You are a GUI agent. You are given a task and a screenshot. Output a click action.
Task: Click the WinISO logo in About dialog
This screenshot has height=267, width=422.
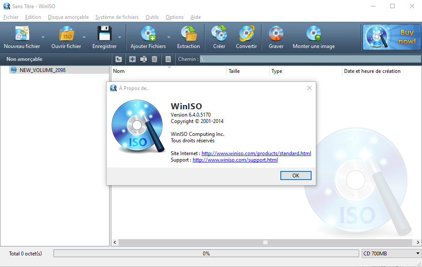point(138,126)
